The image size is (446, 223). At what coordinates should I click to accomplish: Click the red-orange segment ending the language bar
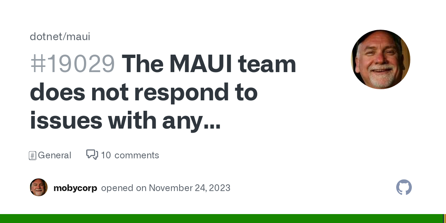pyautogui.click(x=445, y=219)
